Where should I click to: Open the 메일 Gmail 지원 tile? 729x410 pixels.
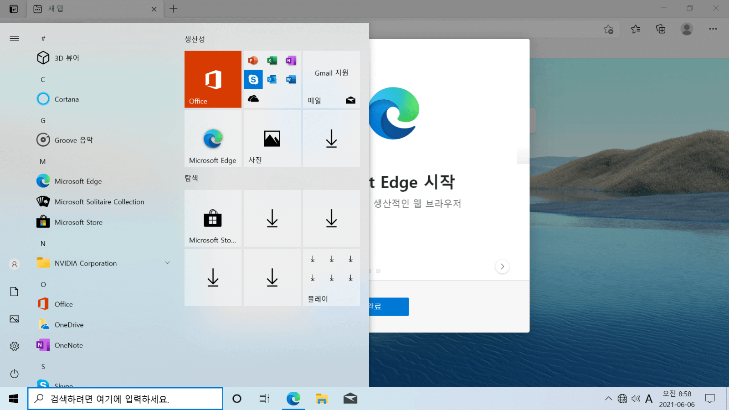click(x=331, y=79)
